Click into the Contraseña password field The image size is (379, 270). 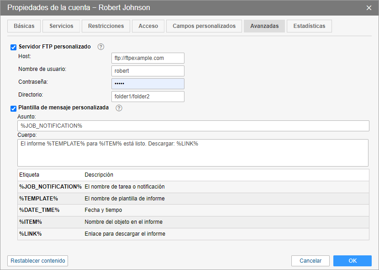pos(147,84)
